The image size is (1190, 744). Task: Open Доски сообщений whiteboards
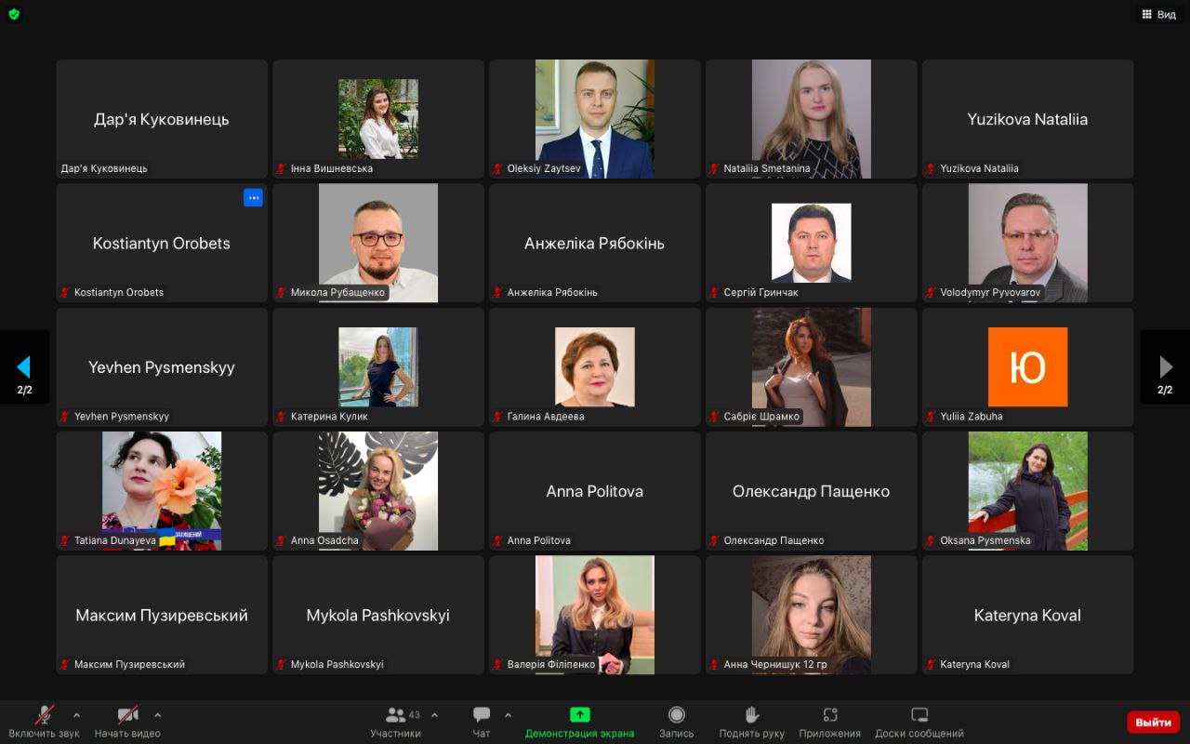919,722
